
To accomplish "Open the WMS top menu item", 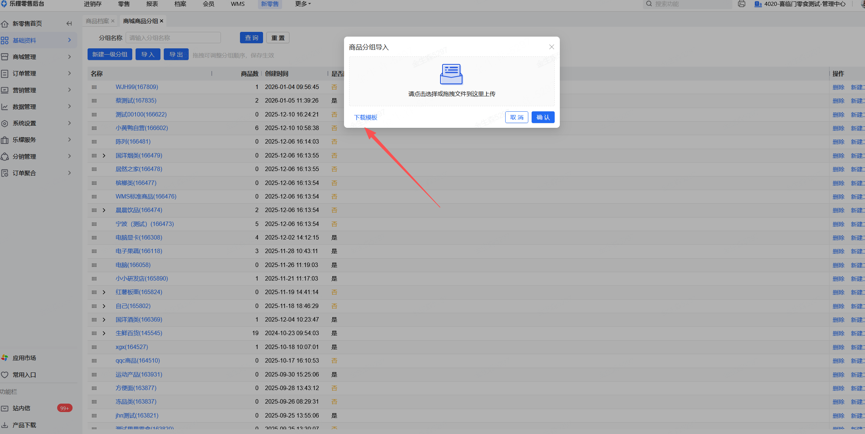I will [237, 4].
